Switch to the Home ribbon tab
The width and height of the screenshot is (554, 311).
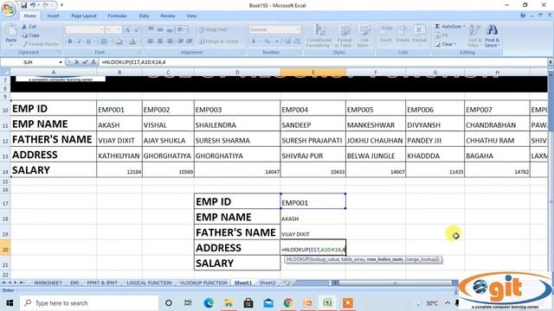(x=29, y=16)
